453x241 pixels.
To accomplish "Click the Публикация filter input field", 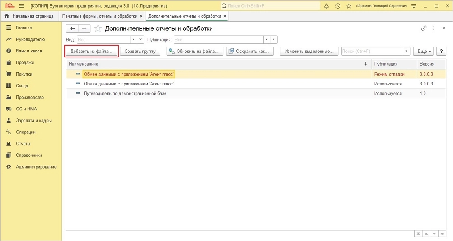I will point(218,40).
